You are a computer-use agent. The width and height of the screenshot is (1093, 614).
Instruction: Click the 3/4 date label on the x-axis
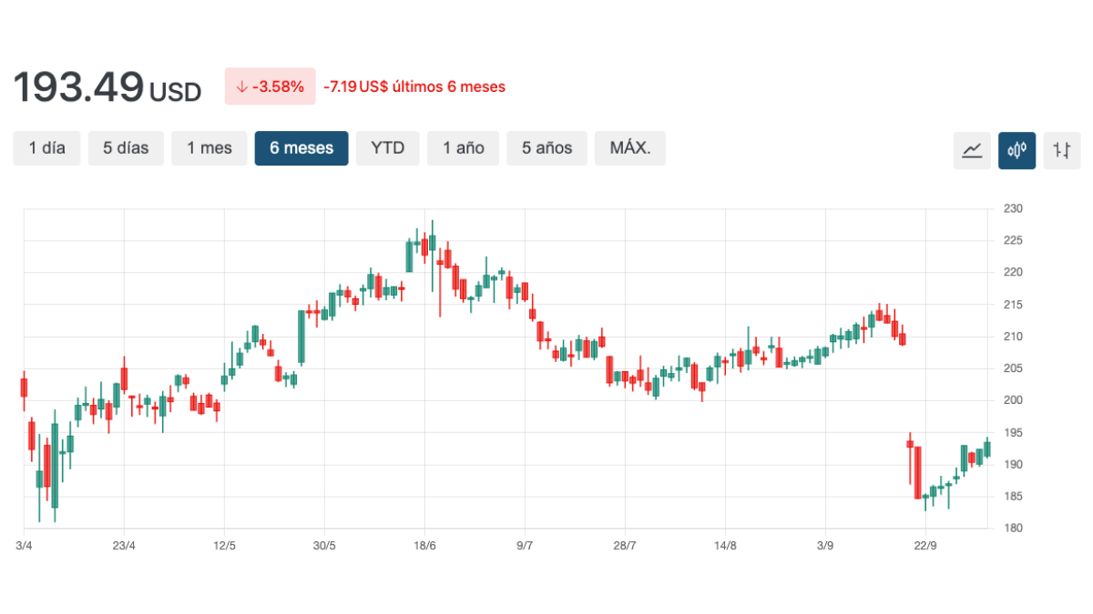point(24,546)
